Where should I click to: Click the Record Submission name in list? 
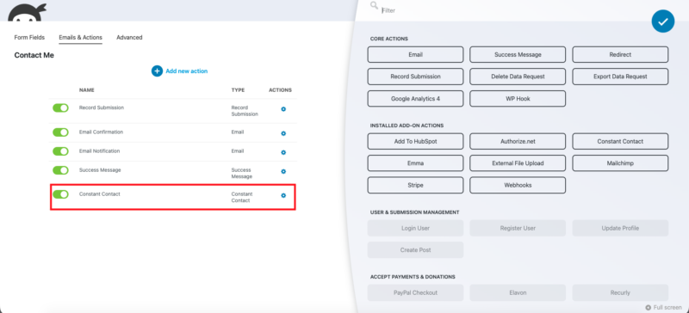tap(102, 107)
